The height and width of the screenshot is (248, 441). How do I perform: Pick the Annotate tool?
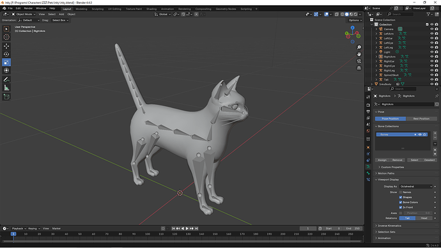click(6, 80)
